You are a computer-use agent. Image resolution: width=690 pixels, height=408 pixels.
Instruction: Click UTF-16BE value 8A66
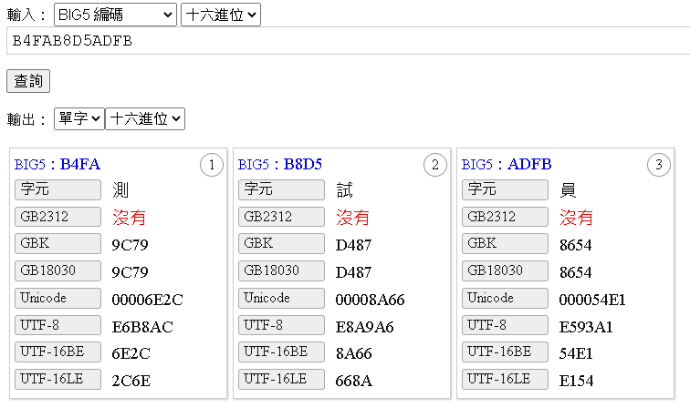point(354,353)
